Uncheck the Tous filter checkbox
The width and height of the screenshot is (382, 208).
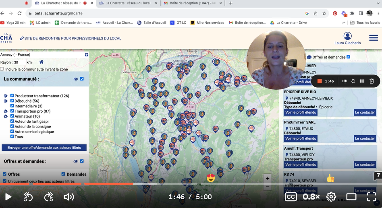click(x=12, y=136)
